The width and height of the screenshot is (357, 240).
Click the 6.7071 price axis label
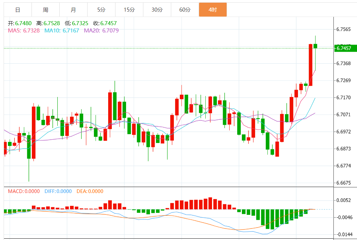pyautogui.click(x=344, y=115)
